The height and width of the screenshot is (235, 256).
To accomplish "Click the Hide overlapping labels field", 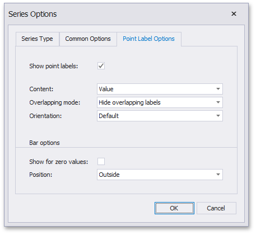I will pyautogui.click(x=160, y=102).
